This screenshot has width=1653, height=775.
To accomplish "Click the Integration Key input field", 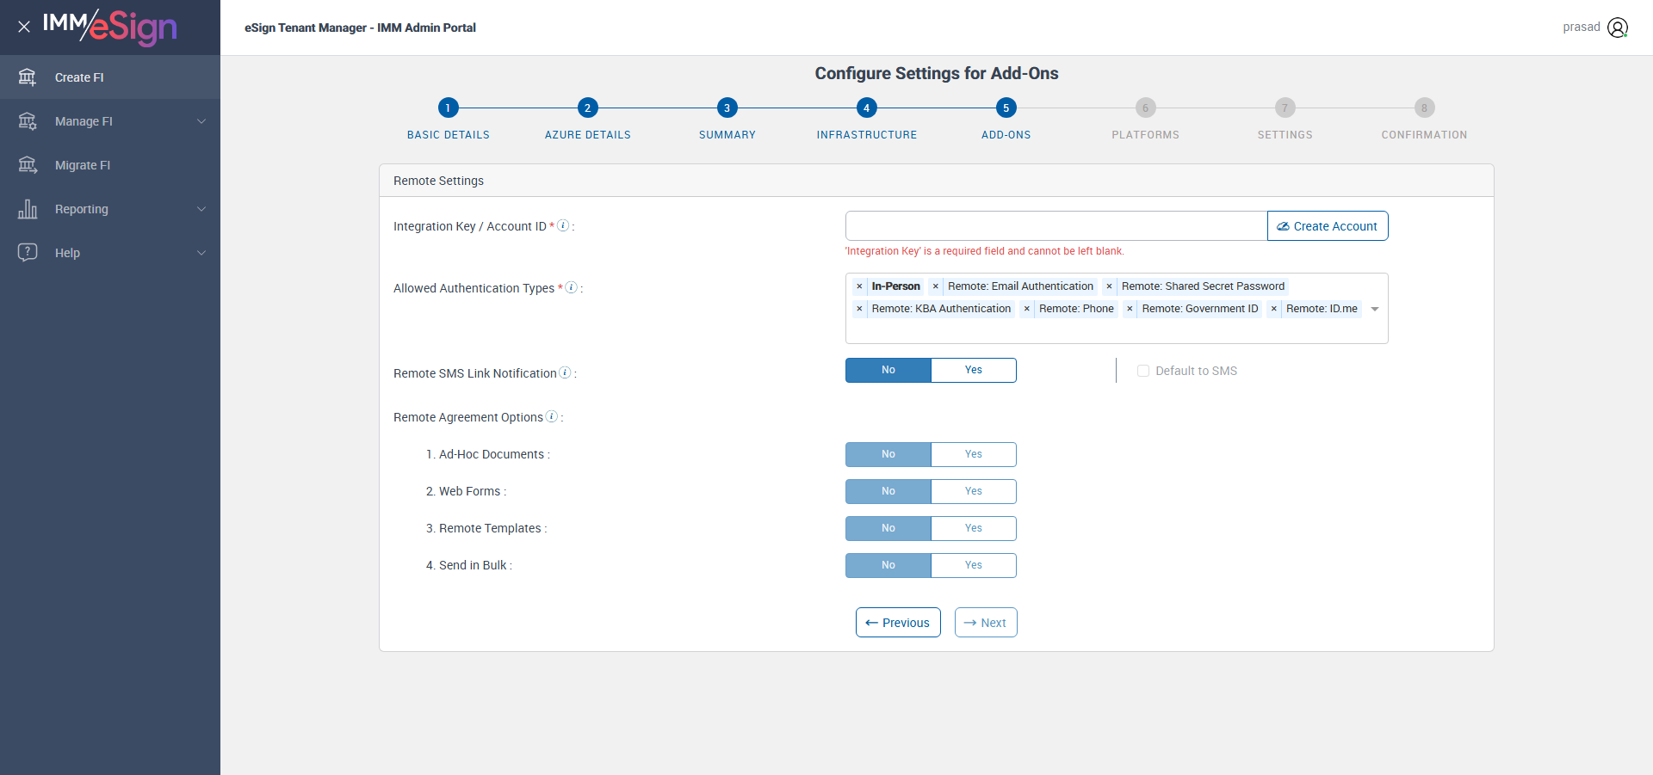I will click(x=1056, y=226).
